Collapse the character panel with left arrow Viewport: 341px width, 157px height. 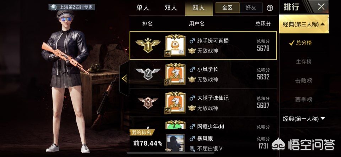pyautogui.click(x=124, y=78)
